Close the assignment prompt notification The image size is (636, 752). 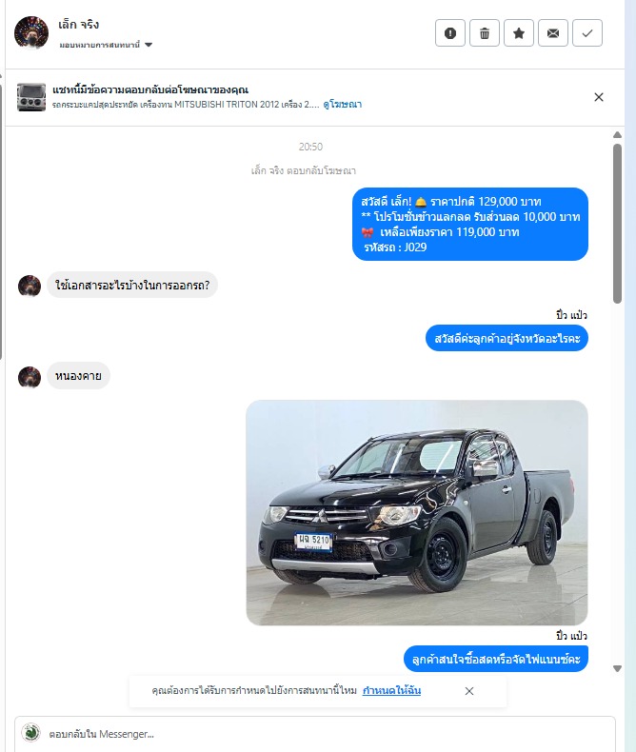click(469, 691)
